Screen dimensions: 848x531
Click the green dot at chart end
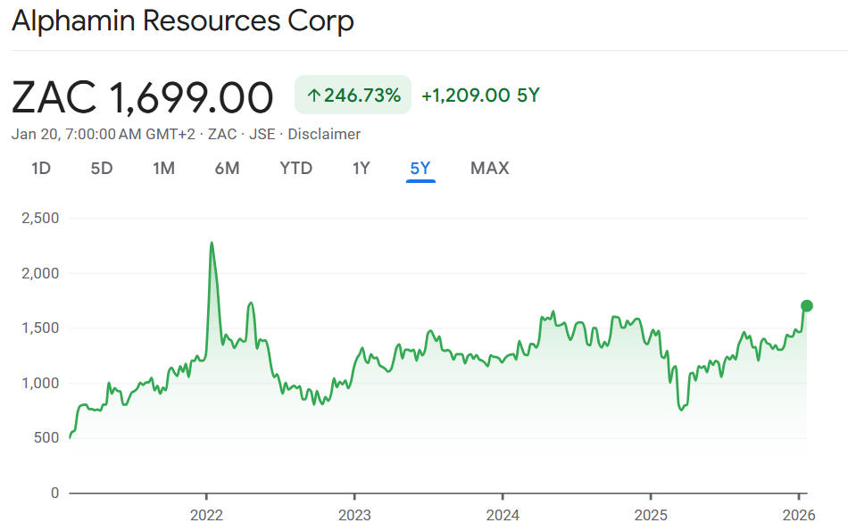click(807, 306)
